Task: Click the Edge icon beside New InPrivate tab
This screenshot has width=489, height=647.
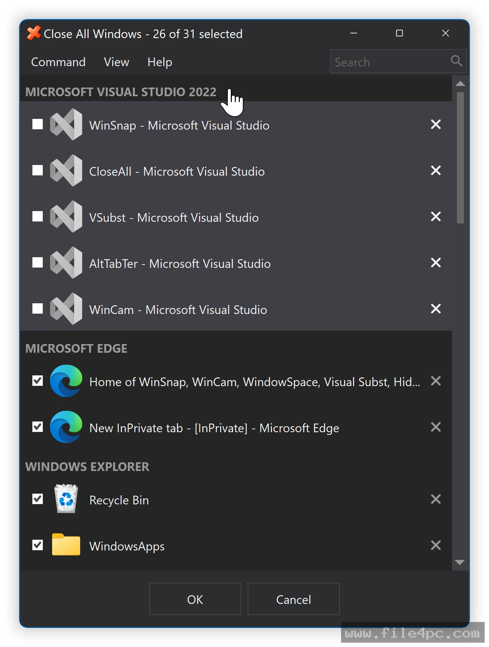Action: click(x=66, y=427)
